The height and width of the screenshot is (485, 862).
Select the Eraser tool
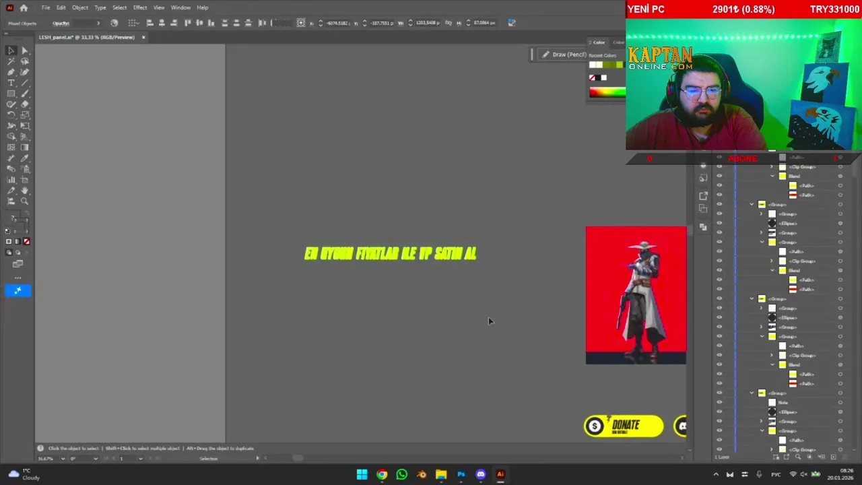coord(25,104)
